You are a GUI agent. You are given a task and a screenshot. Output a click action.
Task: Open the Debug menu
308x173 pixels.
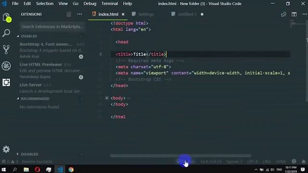tap(90, 3)
